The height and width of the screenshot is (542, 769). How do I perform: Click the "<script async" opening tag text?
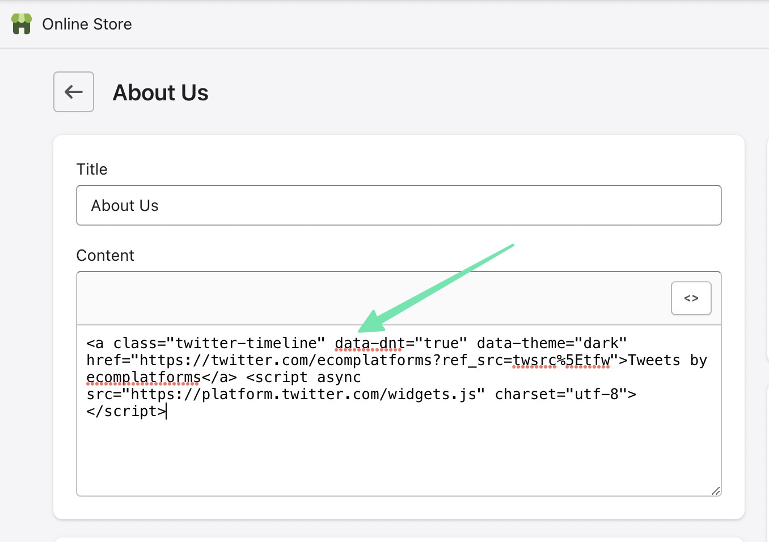[x=303, y=378]
